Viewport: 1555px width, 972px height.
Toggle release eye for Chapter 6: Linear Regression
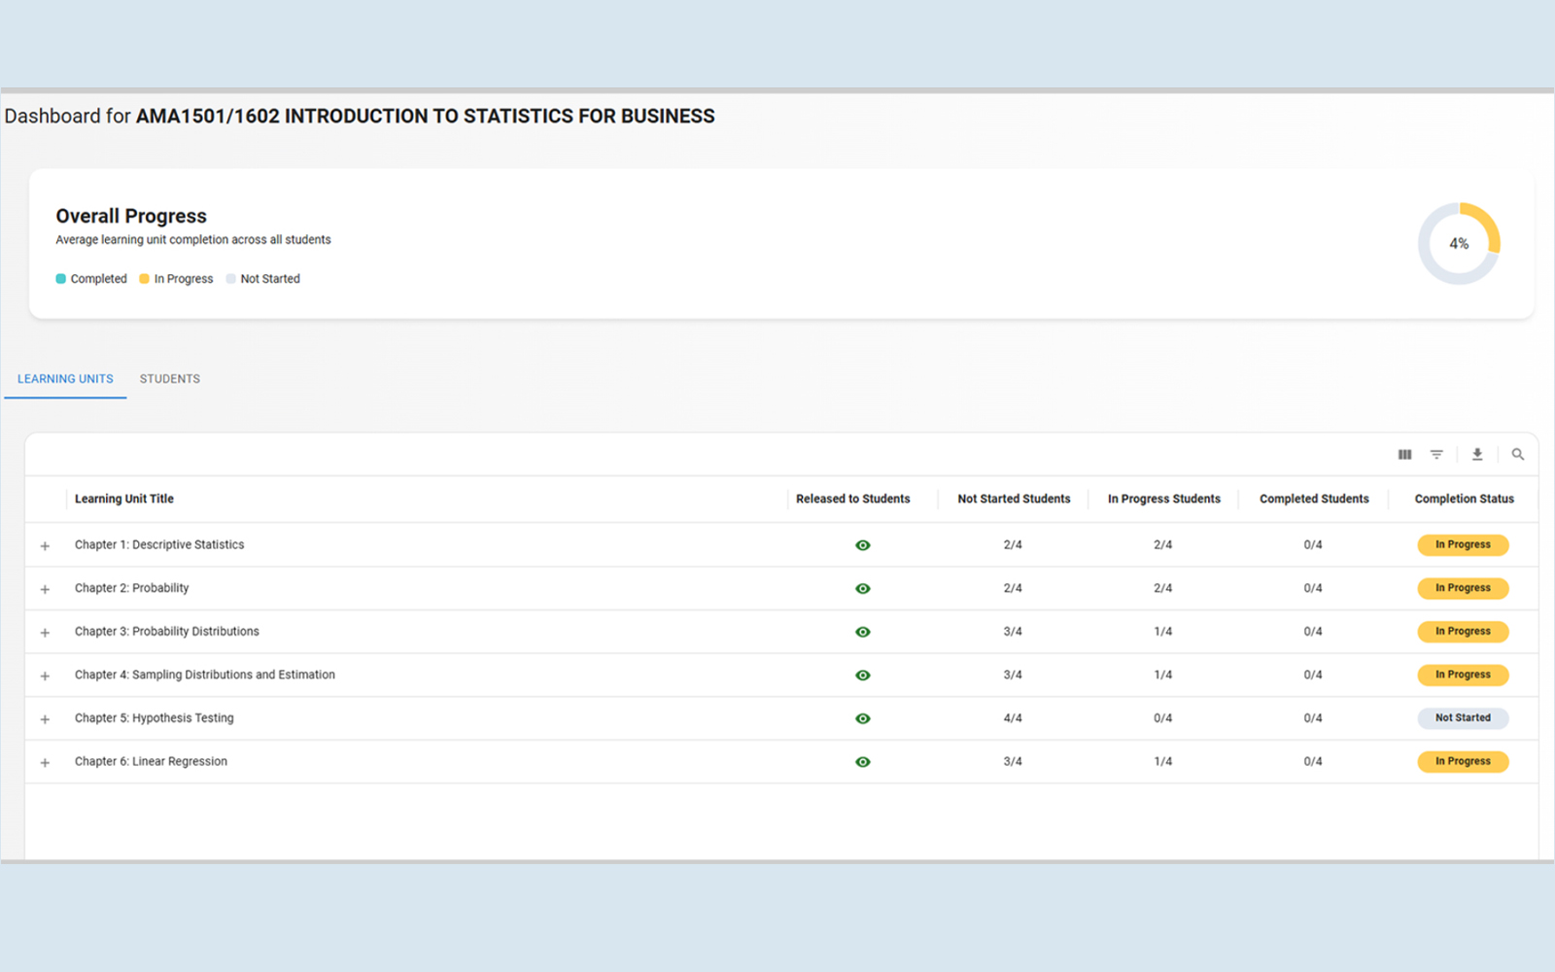click(x=862, y=762)
